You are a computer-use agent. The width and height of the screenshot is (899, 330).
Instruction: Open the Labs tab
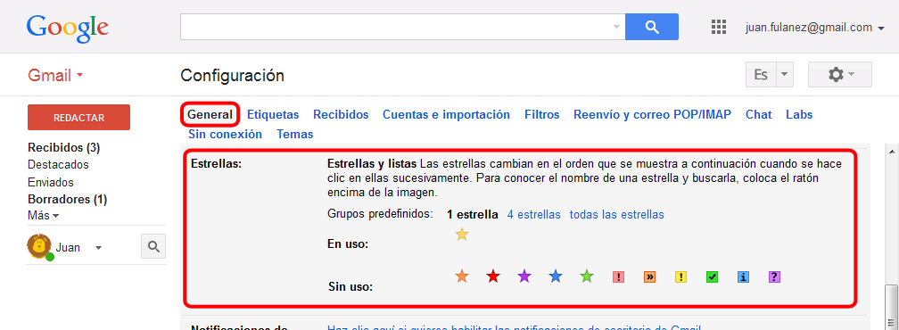[799, 114]
